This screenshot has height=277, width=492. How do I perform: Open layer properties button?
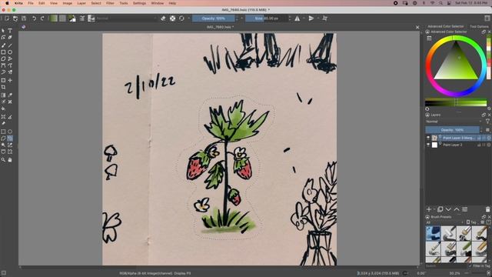(464, 209)
